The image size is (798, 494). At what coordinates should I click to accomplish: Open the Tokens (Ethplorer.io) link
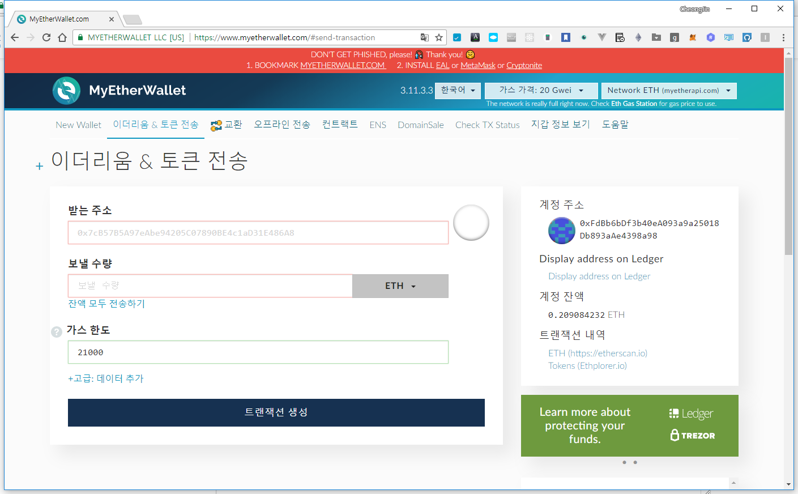click(587, 366)
